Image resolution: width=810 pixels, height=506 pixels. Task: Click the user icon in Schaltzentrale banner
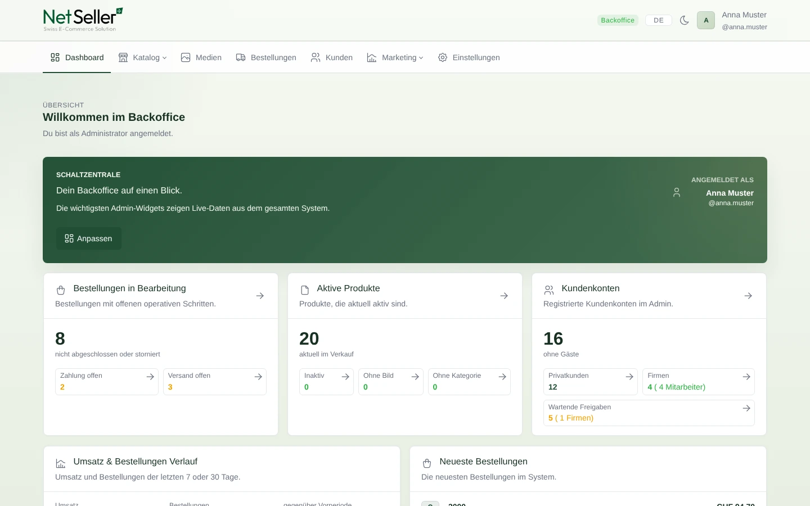coord(677,192)
